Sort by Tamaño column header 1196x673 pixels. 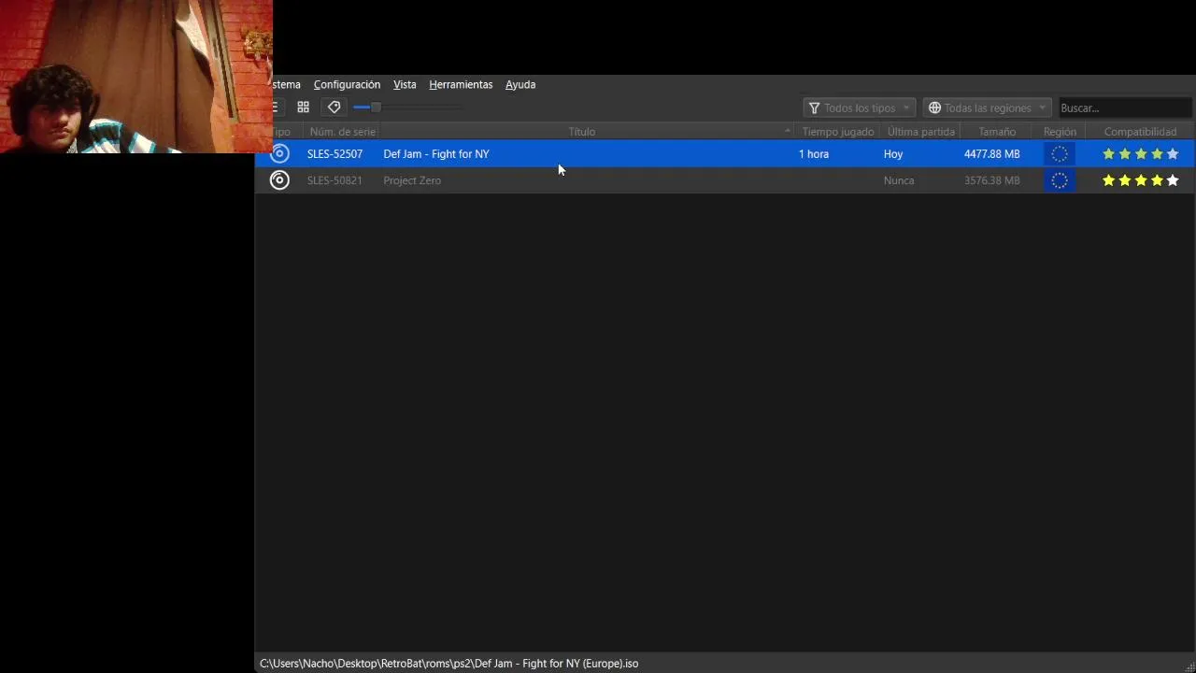tap(997, 132)
